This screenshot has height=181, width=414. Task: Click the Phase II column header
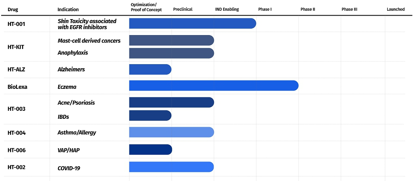click(308, 9)
